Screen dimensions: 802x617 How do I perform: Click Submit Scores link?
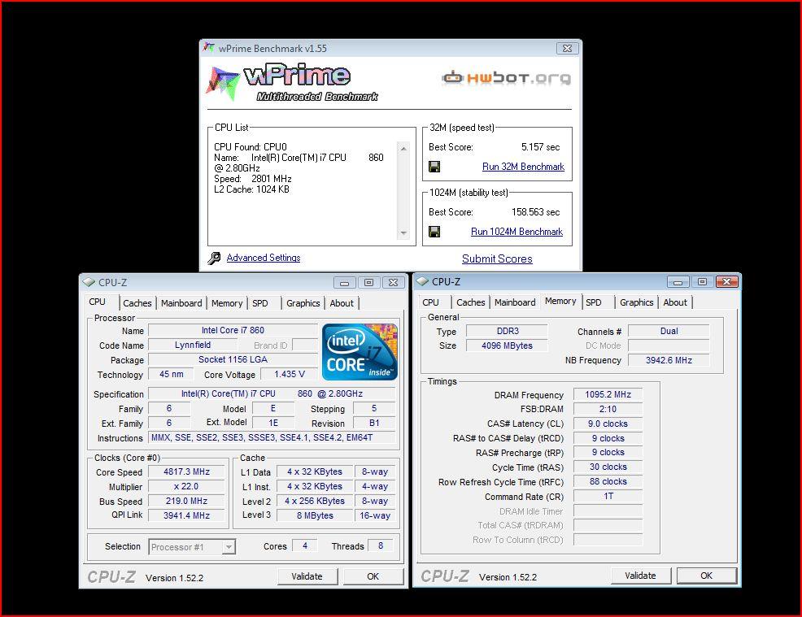click(497, 259)
